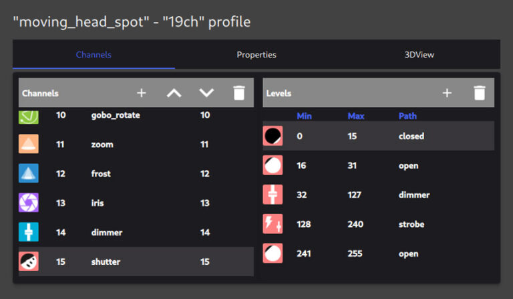
Task: Click the Levels panel header label
Action: 279,94
